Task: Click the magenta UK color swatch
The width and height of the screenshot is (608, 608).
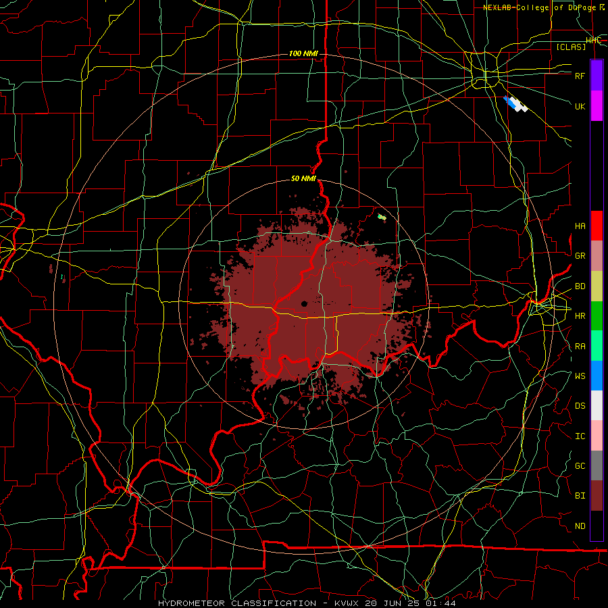Action: click(x=597, y=106)
